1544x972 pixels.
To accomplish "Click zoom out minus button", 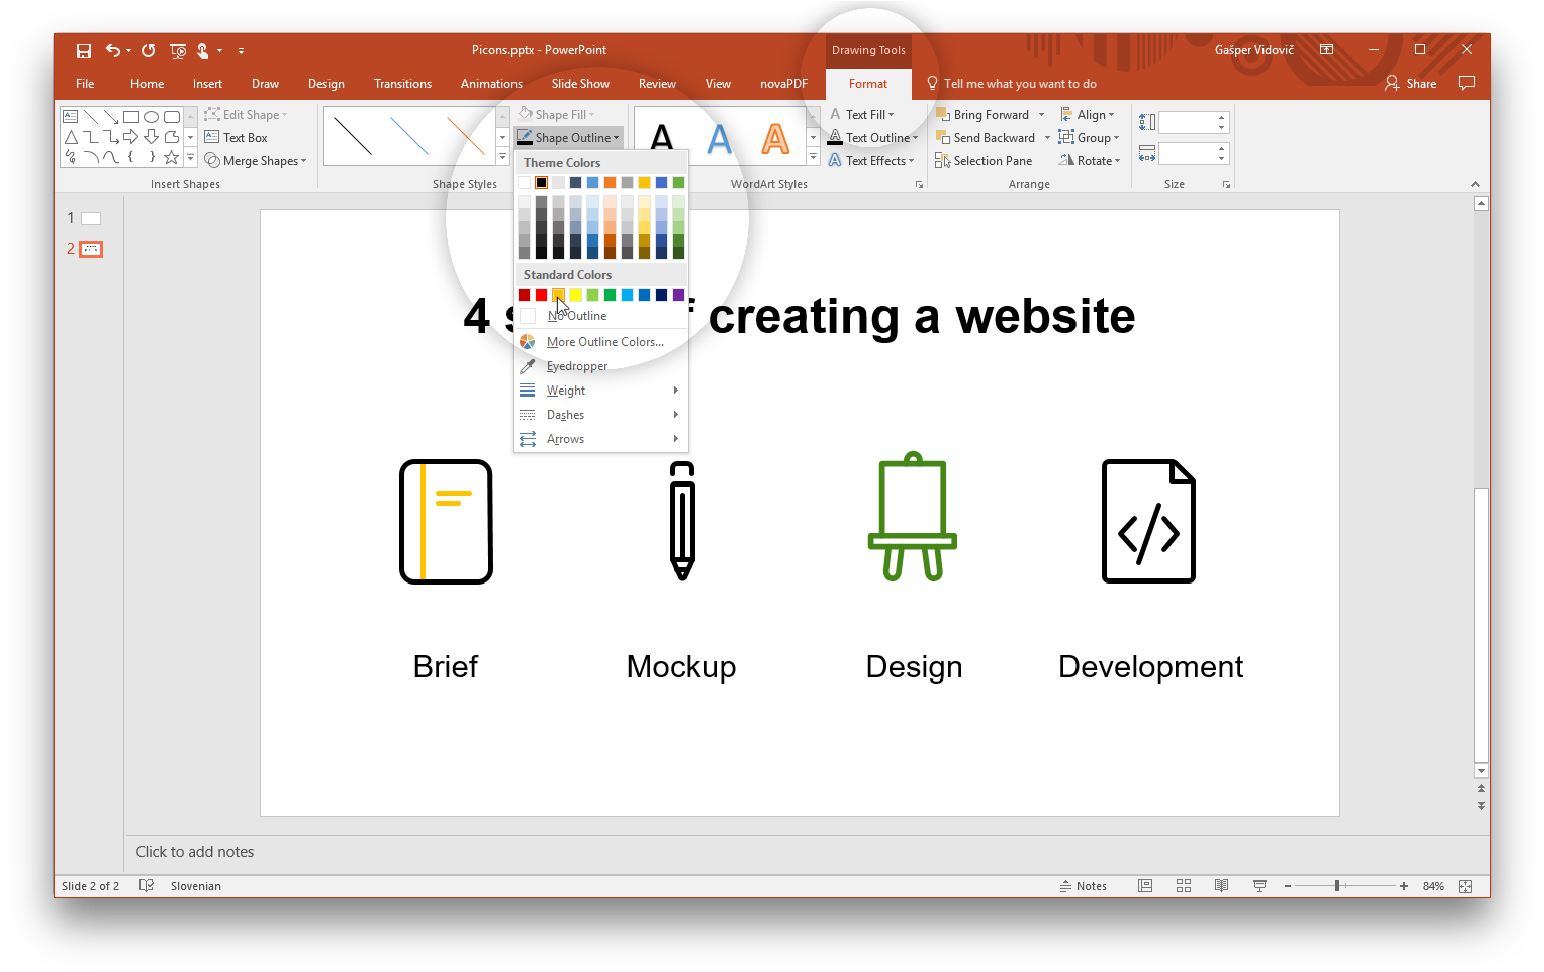I will [x=1288, y=885].
